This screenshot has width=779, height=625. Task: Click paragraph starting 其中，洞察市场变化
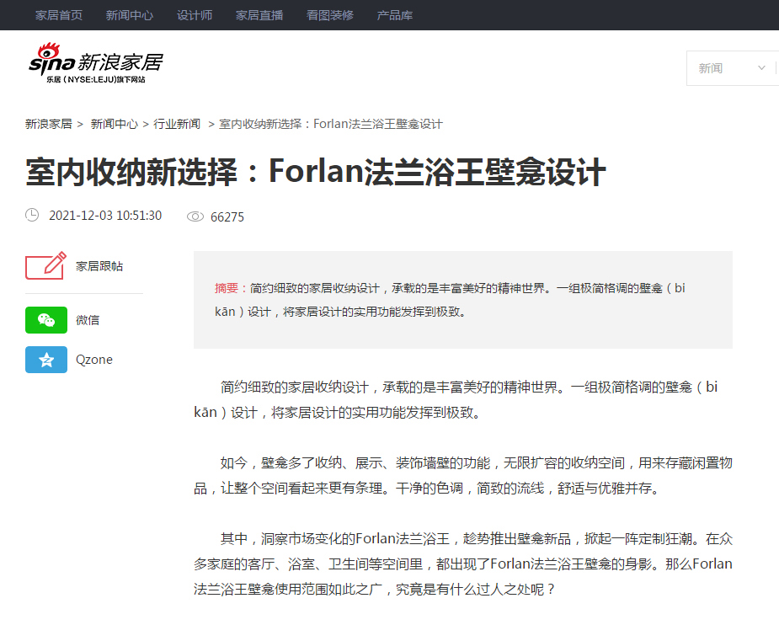(463, 564)
